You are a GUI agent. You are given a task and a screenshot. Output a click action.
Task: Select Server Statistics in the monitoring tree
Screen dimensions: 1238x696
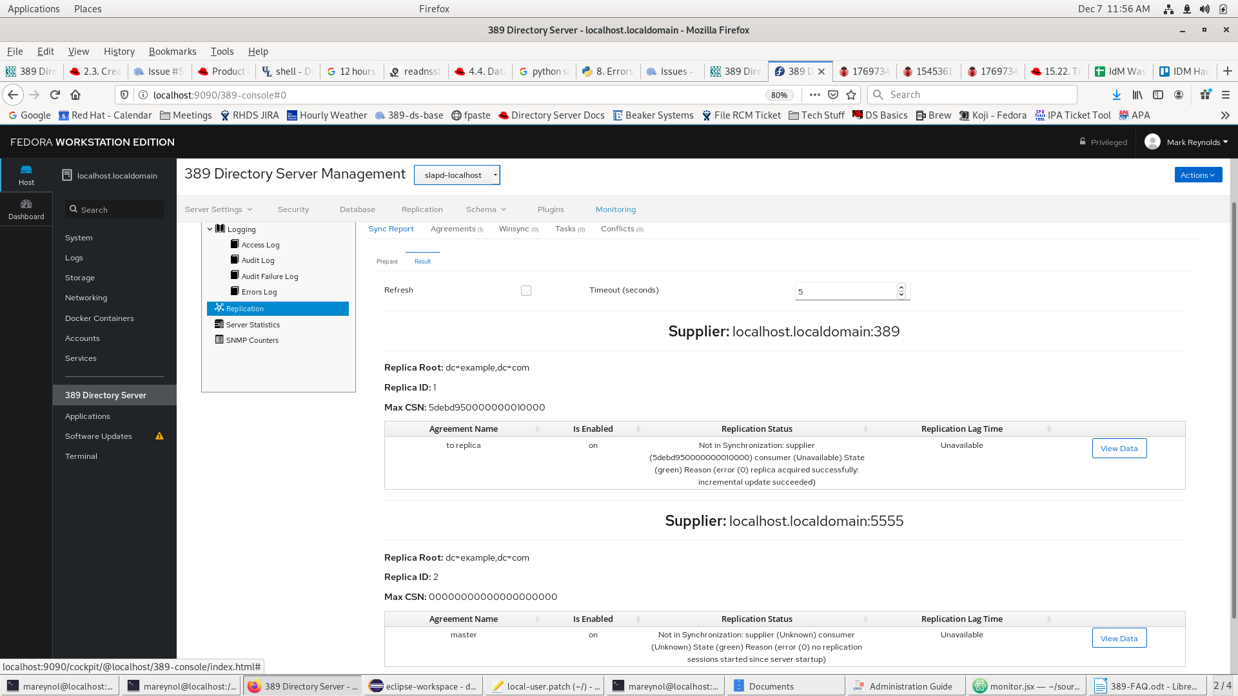click(x=253, y=325)
